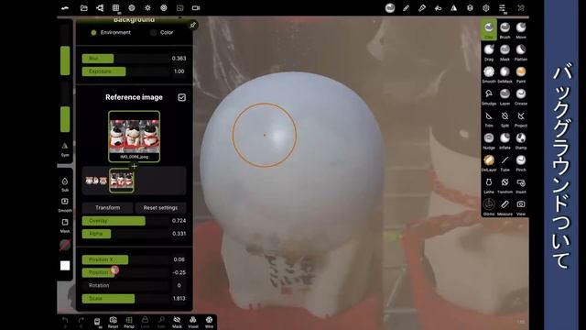Reset the camera view
Viewport: 586px width, 330px height.
(113, 322)
